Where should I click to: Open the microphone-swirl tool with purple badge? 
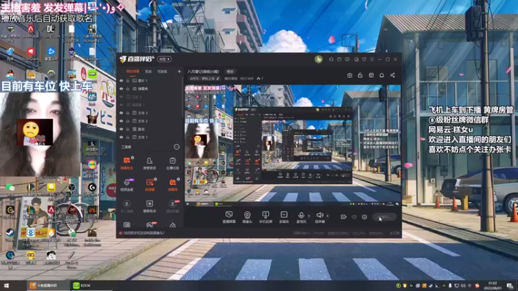126,185
